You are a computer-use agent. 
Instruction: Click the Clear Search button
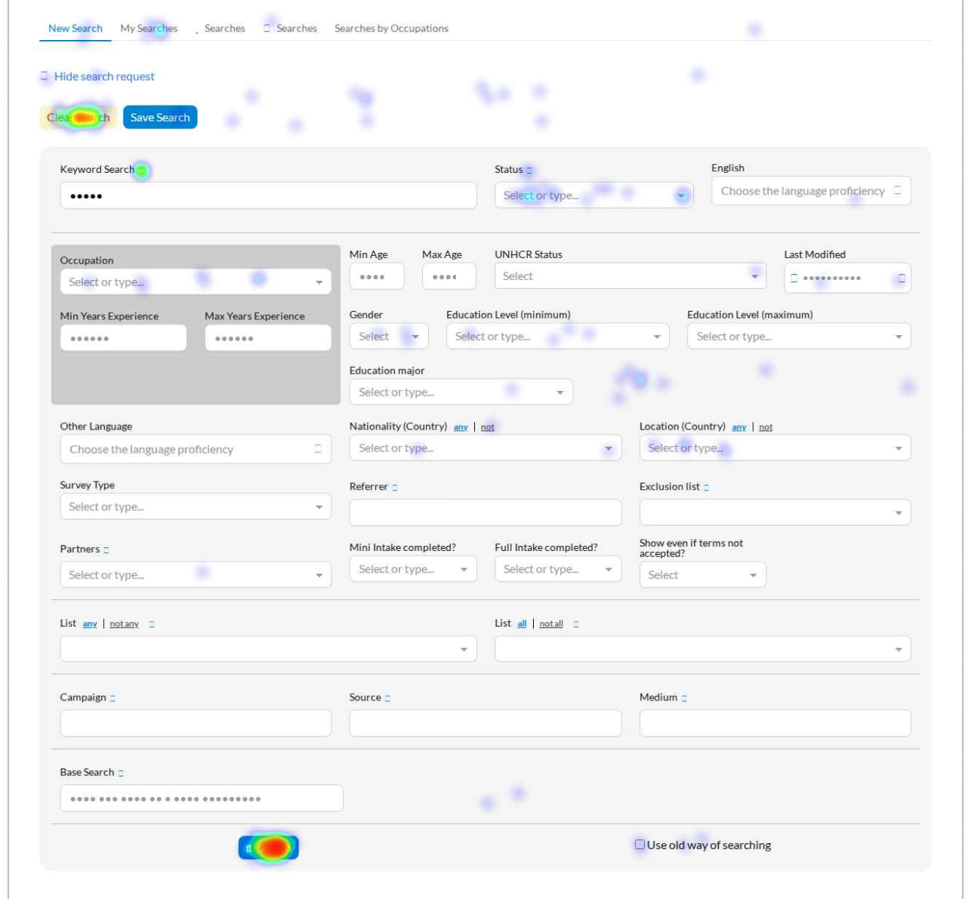pyautogui.click(x=79, y=117)
